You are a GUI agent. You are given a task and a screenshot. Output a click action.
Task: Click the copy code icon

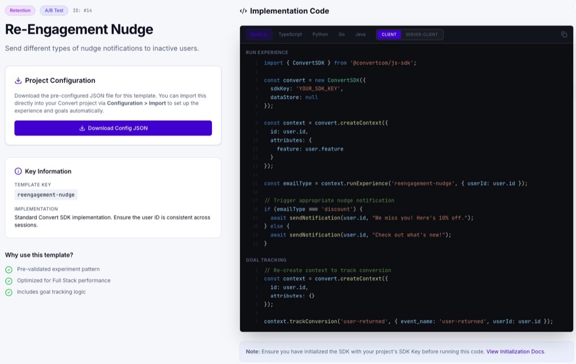(564, 35)
